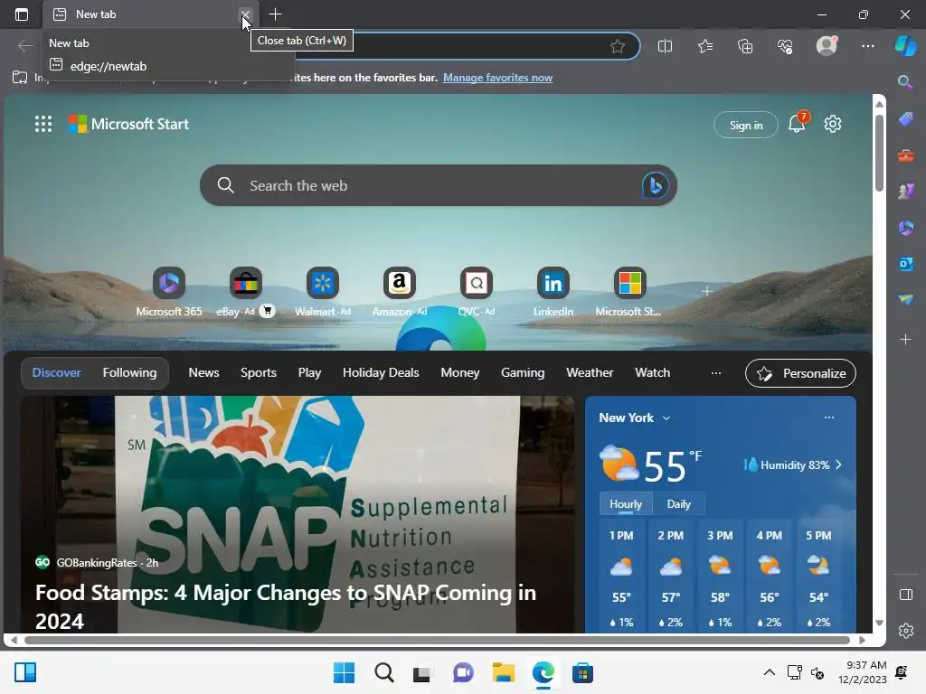Open Settings and more ellipsis menu

(867, 46)
